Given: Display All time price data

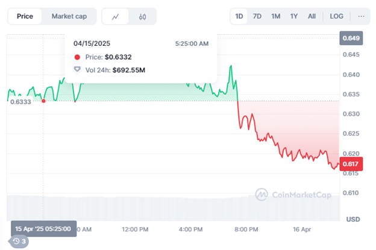Looking at the screenshot, I should pyautogui.click(x=312, y=16).
